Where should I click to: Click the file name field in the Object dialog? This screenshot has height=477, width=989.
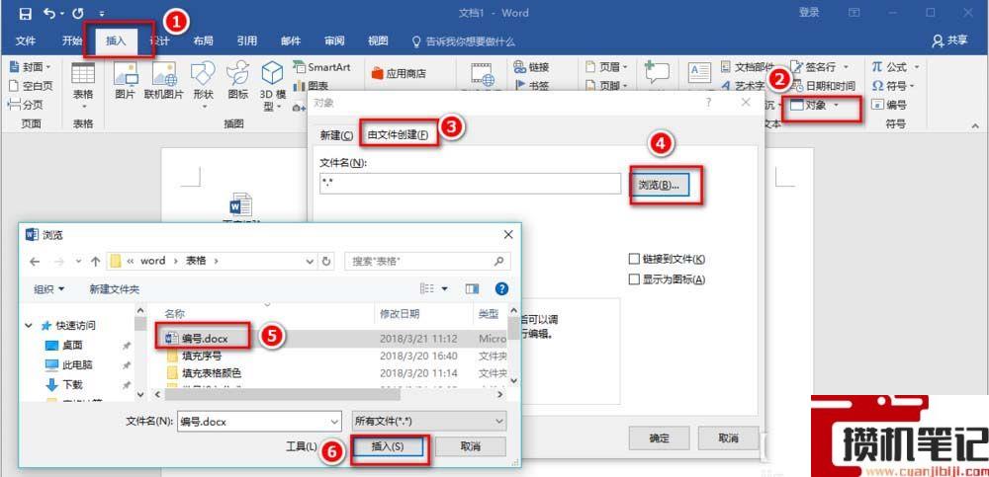click(x=471, y=184)
